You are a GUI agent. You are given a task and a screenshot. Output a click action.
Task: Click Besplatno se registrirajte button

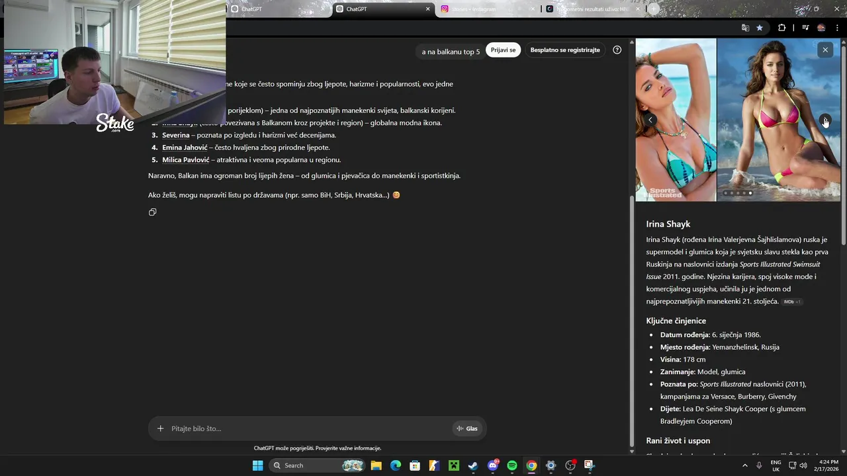click(x=565, y=50)
